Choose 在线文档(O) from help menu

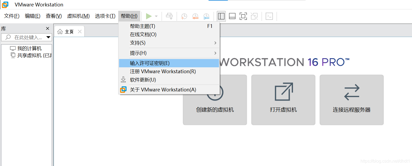[x=169, y=35]
